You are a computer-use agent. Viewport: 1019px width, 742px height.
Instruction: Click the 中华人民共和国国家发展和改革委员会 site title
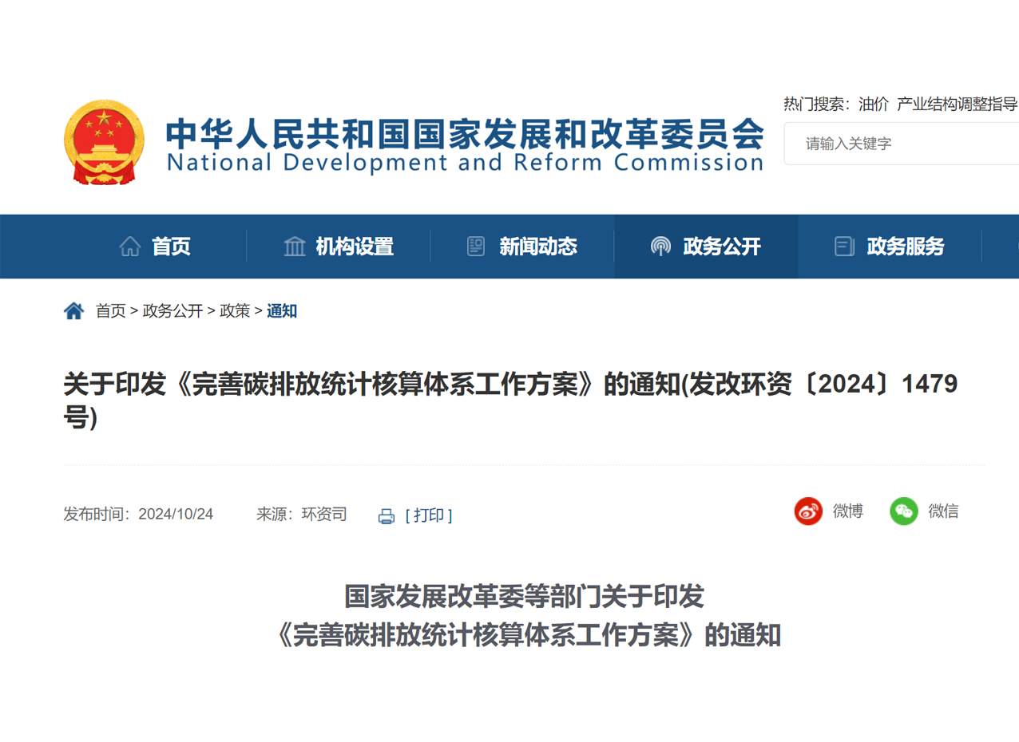(x=465, y=134)
